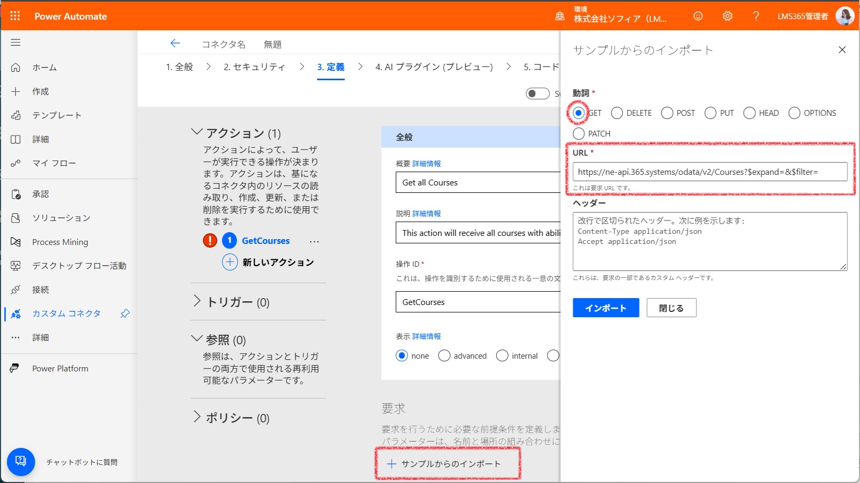Expand the ポリシー (0) section

pyautogui.click(x=197, y=417)
